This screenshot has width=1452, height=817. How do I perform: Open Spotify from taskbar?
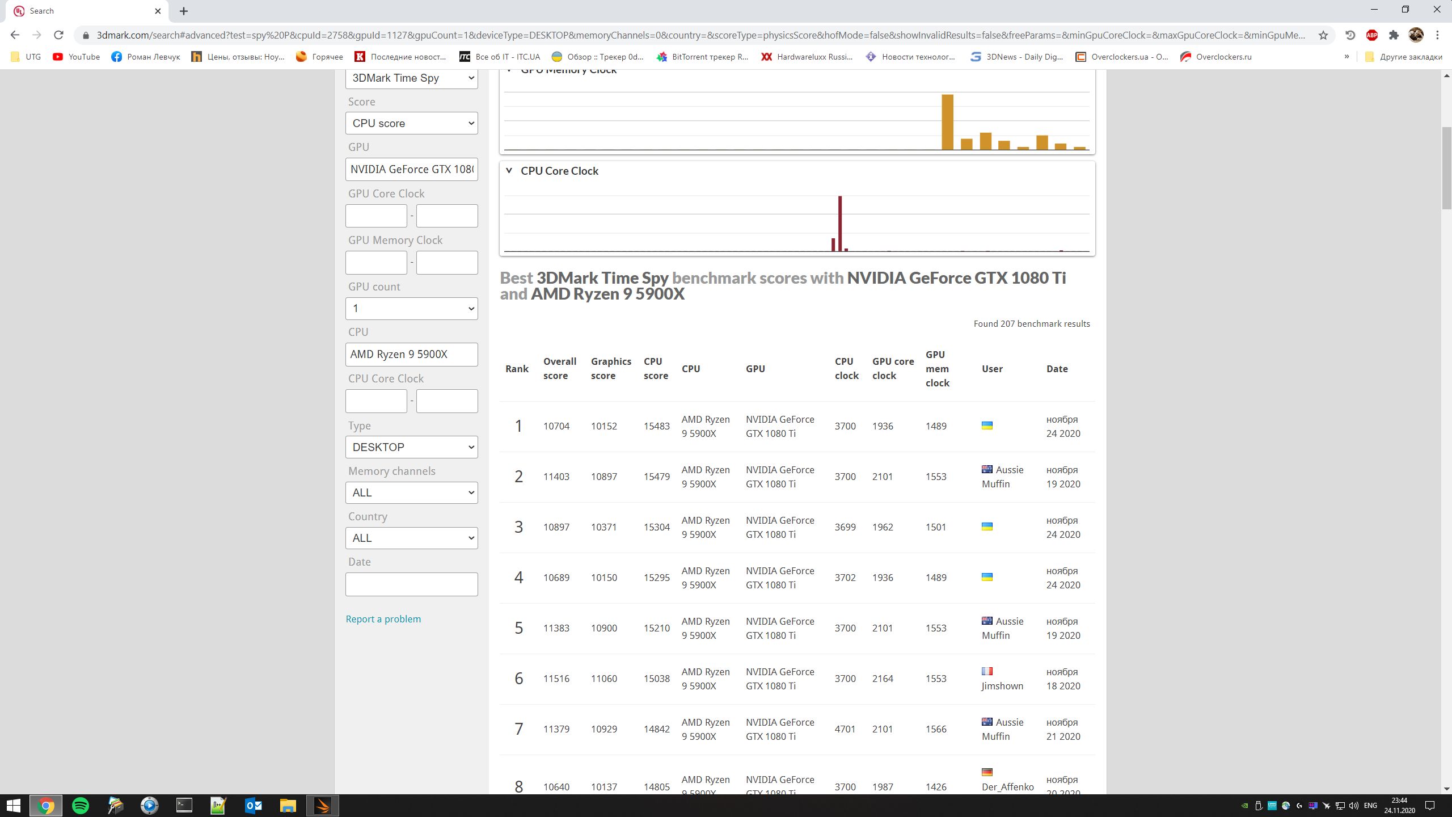(81, 806)
